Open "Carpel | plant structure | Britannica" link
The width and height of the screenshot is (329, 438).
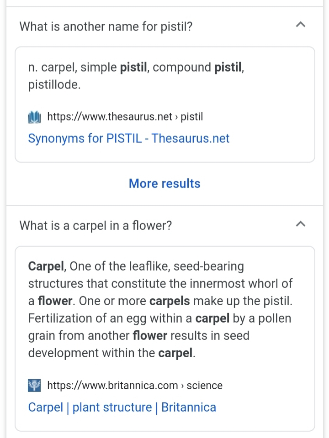[122, 407]
